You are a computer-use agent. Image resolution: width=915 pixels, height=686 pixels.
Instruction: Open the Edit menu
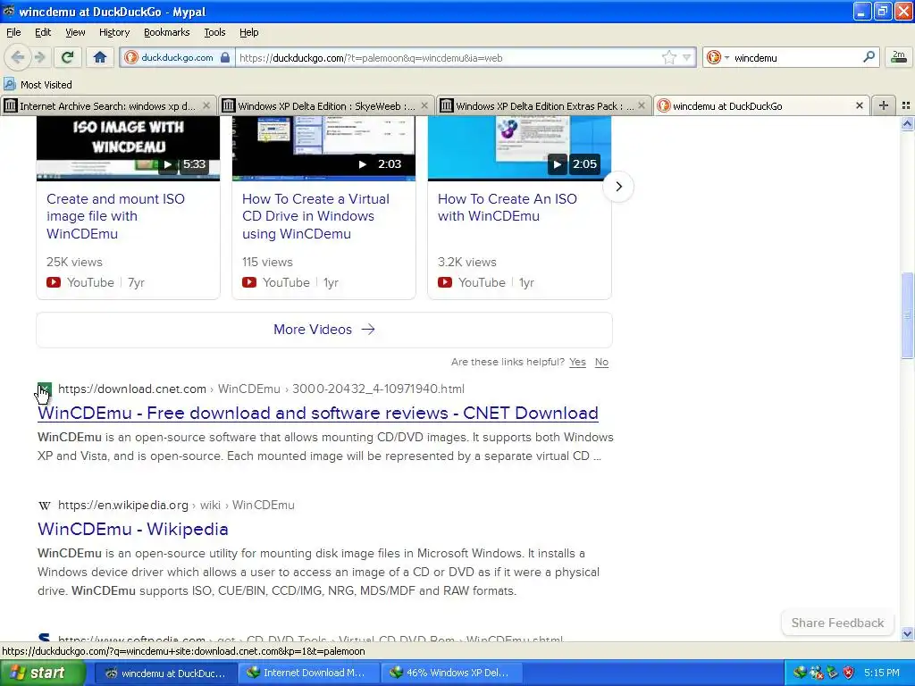click(x=43, y=32)
